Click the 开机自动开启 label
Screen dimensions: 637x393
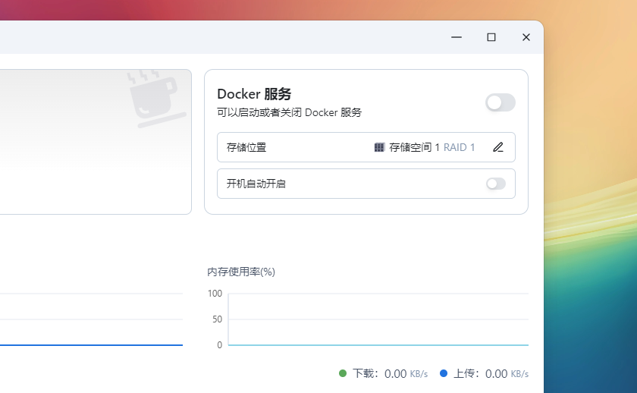(x=256, y=184)
